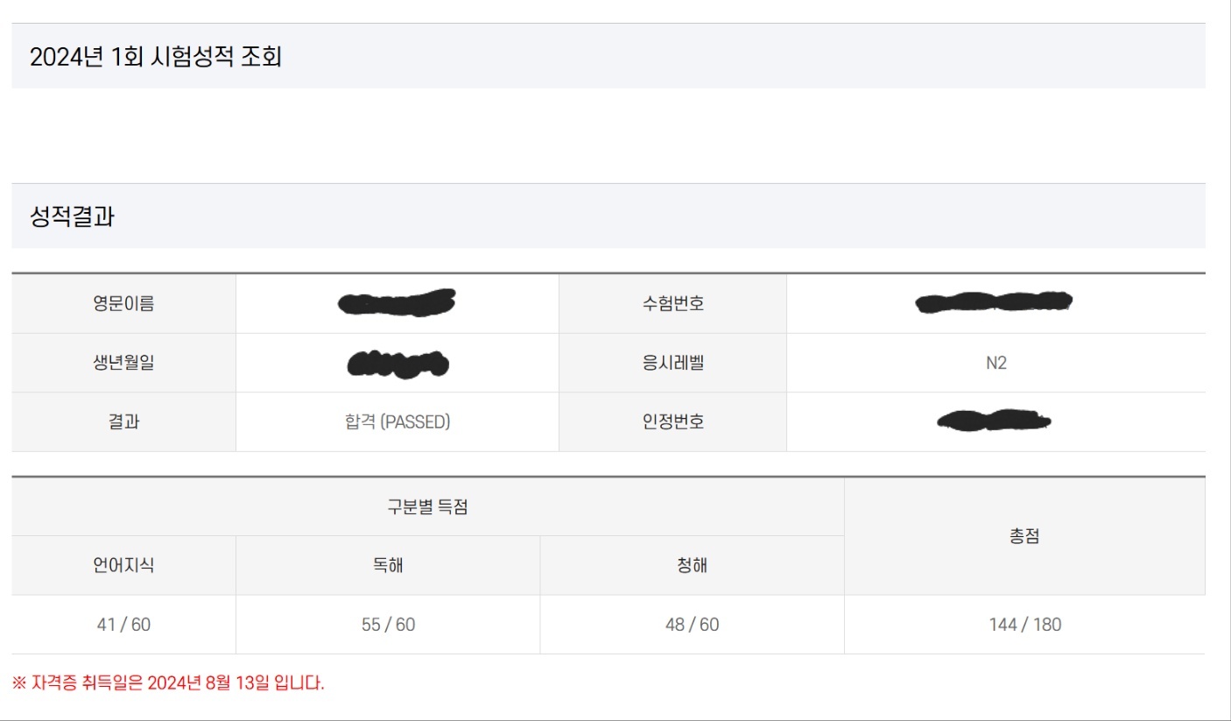Select the N2 level value
Viewport: 1231px width, 721px height.
click(995, 363)
